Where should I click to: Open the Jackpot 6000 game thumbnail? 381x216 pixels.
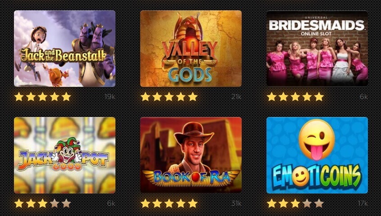pos(64,155)
